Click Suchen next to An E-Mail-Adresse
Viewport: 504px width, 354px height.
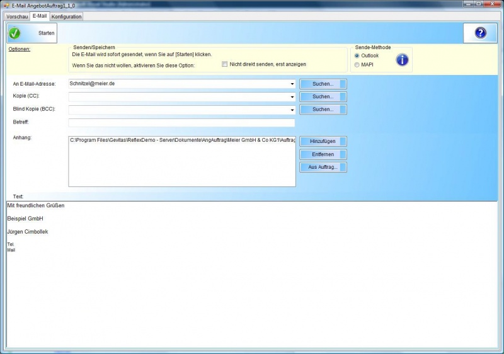(x=323, y=84)
